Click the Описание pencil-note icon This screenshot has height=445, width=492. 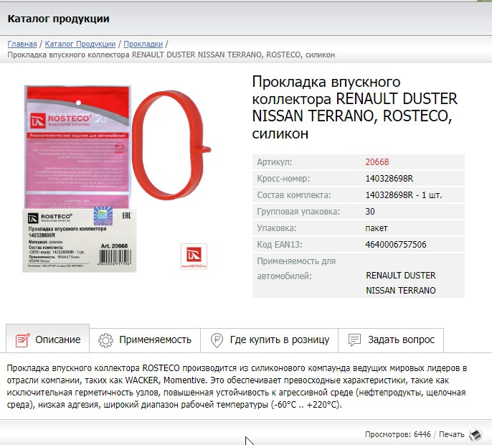click(23, 339)
